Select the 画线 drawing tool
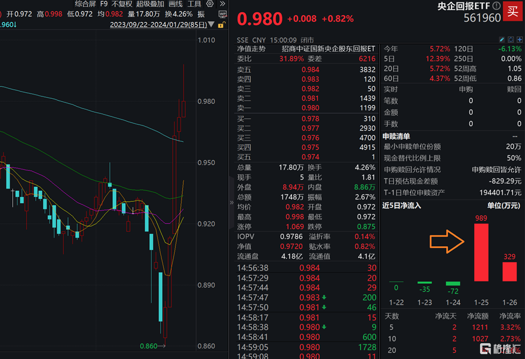The width and height of the screenshot is (525, 359). click(175, 4)
